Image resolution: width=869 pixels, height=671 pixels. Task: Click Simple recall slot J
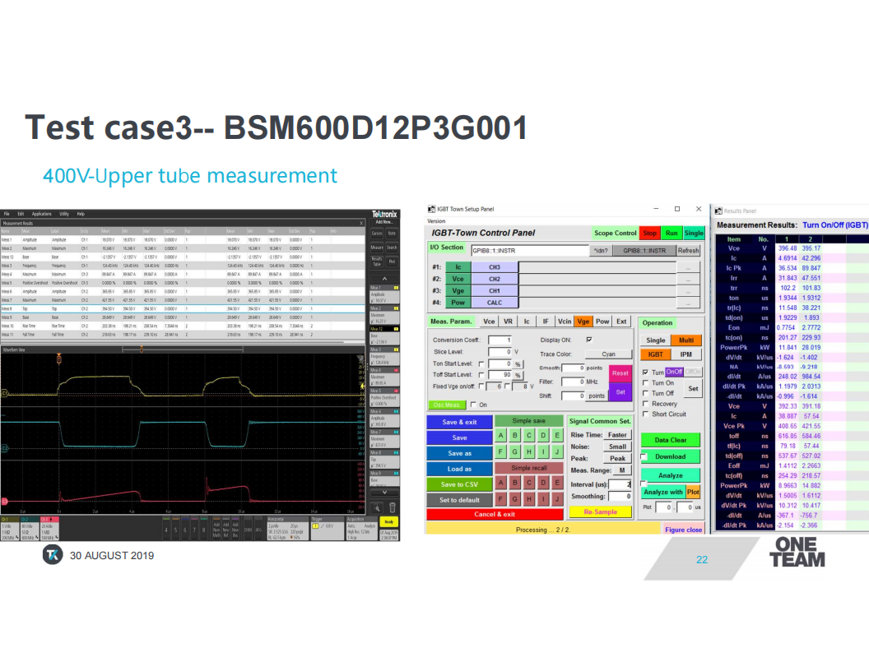(557, 499)
